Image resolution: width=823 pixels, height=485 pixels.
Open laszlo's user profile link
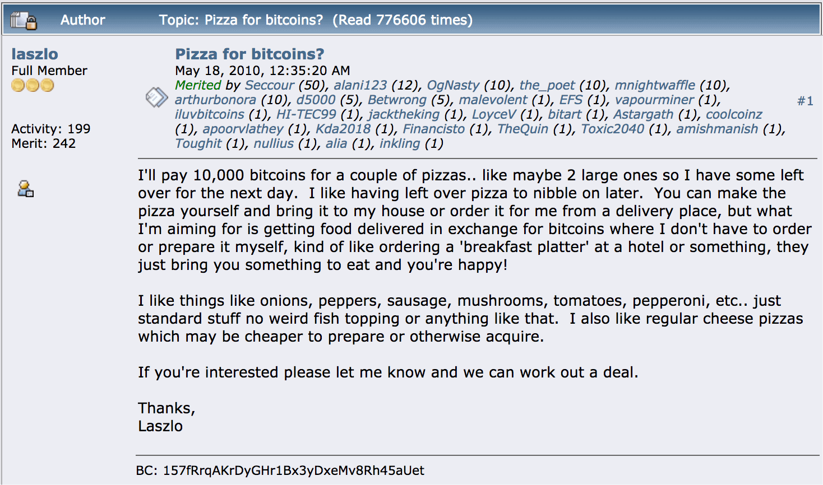coord(35,54)
